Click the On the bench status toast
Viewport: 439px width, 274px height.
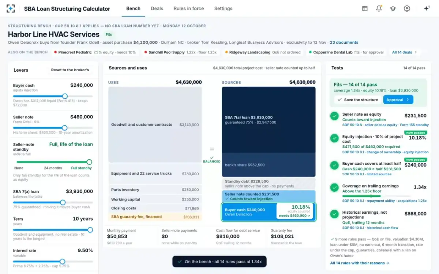(x=219, y=262)
